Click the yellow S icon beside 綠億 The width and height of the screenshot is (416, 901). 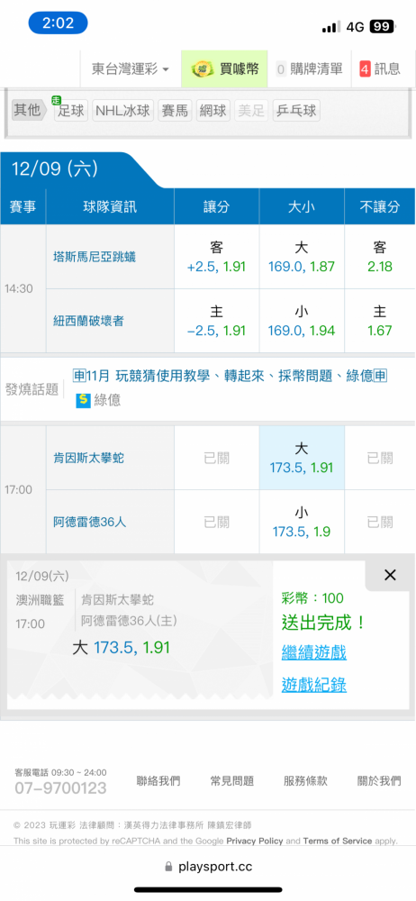[84, 401]
